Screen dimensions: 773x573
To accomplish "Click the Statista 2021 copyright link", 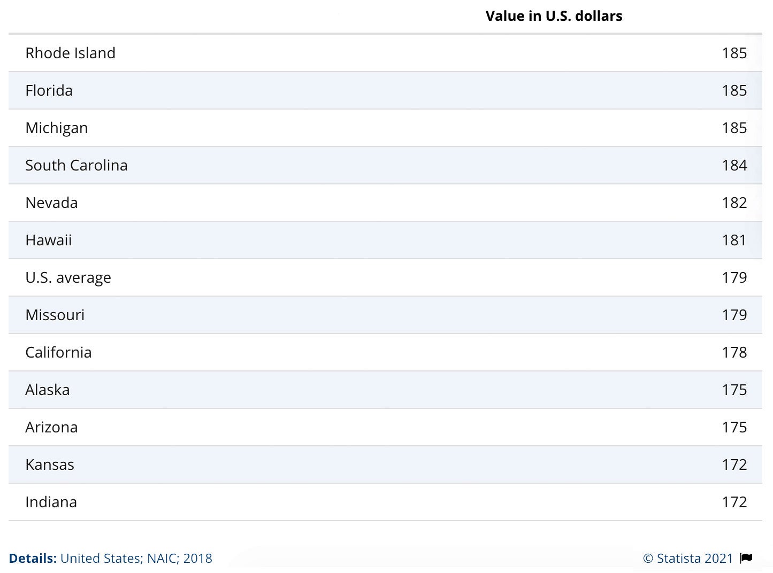I will click(688, 558).
